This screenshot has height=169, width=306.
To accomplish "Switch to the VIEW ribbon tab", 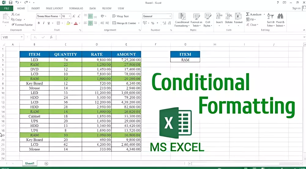I will tap(121, 8).
